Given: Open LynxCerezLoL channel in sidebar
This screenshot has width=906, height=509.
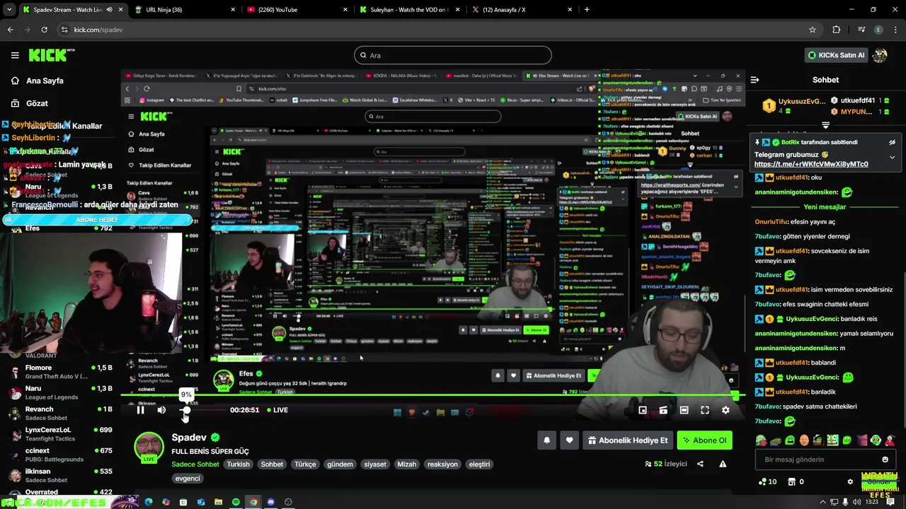Looking at the screenshot, I should pyautogui.click(x=60, y=433).
